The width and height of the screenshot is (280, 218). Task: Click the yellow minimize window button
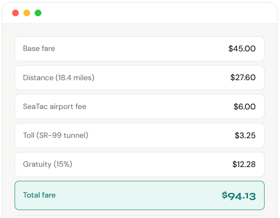click(27, 13)
